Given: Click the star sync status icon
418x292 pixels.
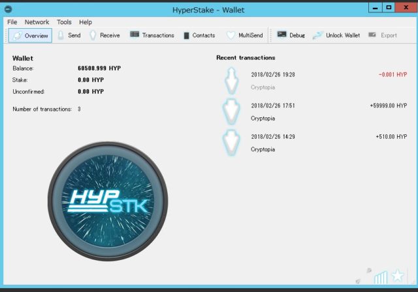Looking at the screenshot, I should pos(398,276).
